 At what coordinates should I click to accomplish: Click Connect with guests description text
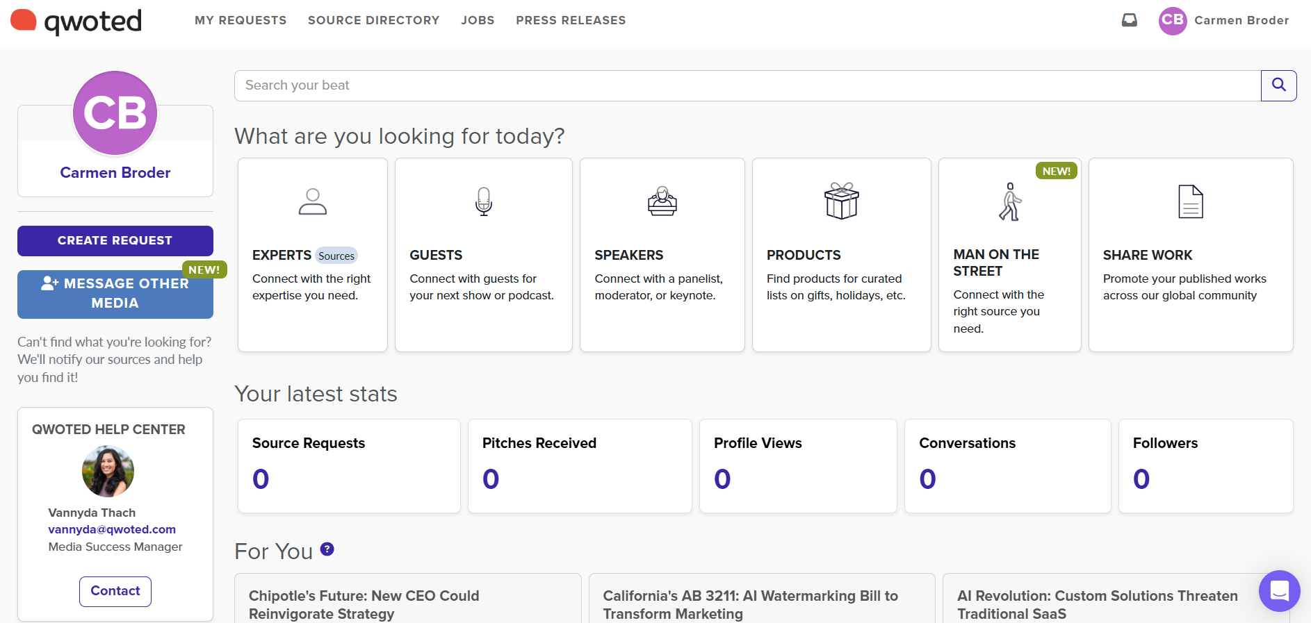(482, 287)
